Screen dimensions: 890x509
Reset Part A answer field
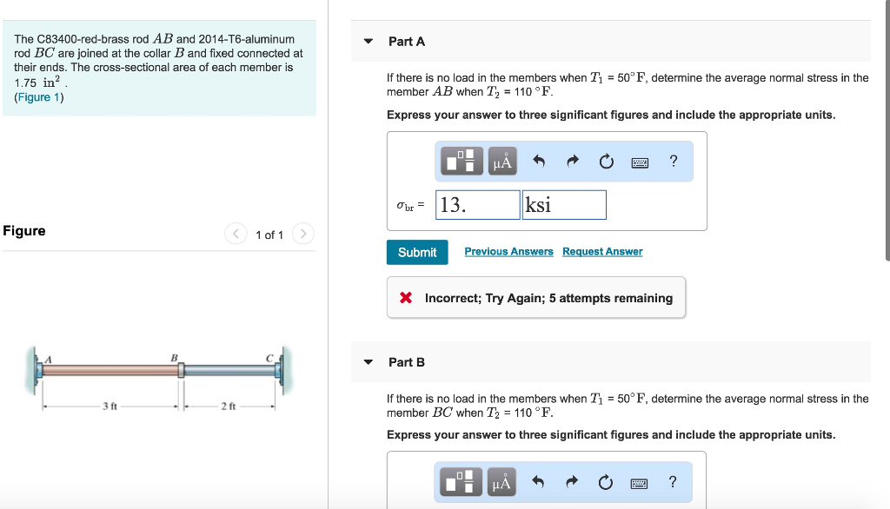point(606,161)
